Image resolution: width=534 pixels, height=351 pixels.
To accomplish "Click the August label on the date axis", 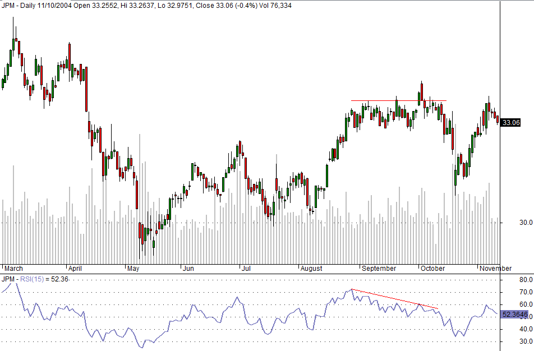I will click(x=311, y=268).
